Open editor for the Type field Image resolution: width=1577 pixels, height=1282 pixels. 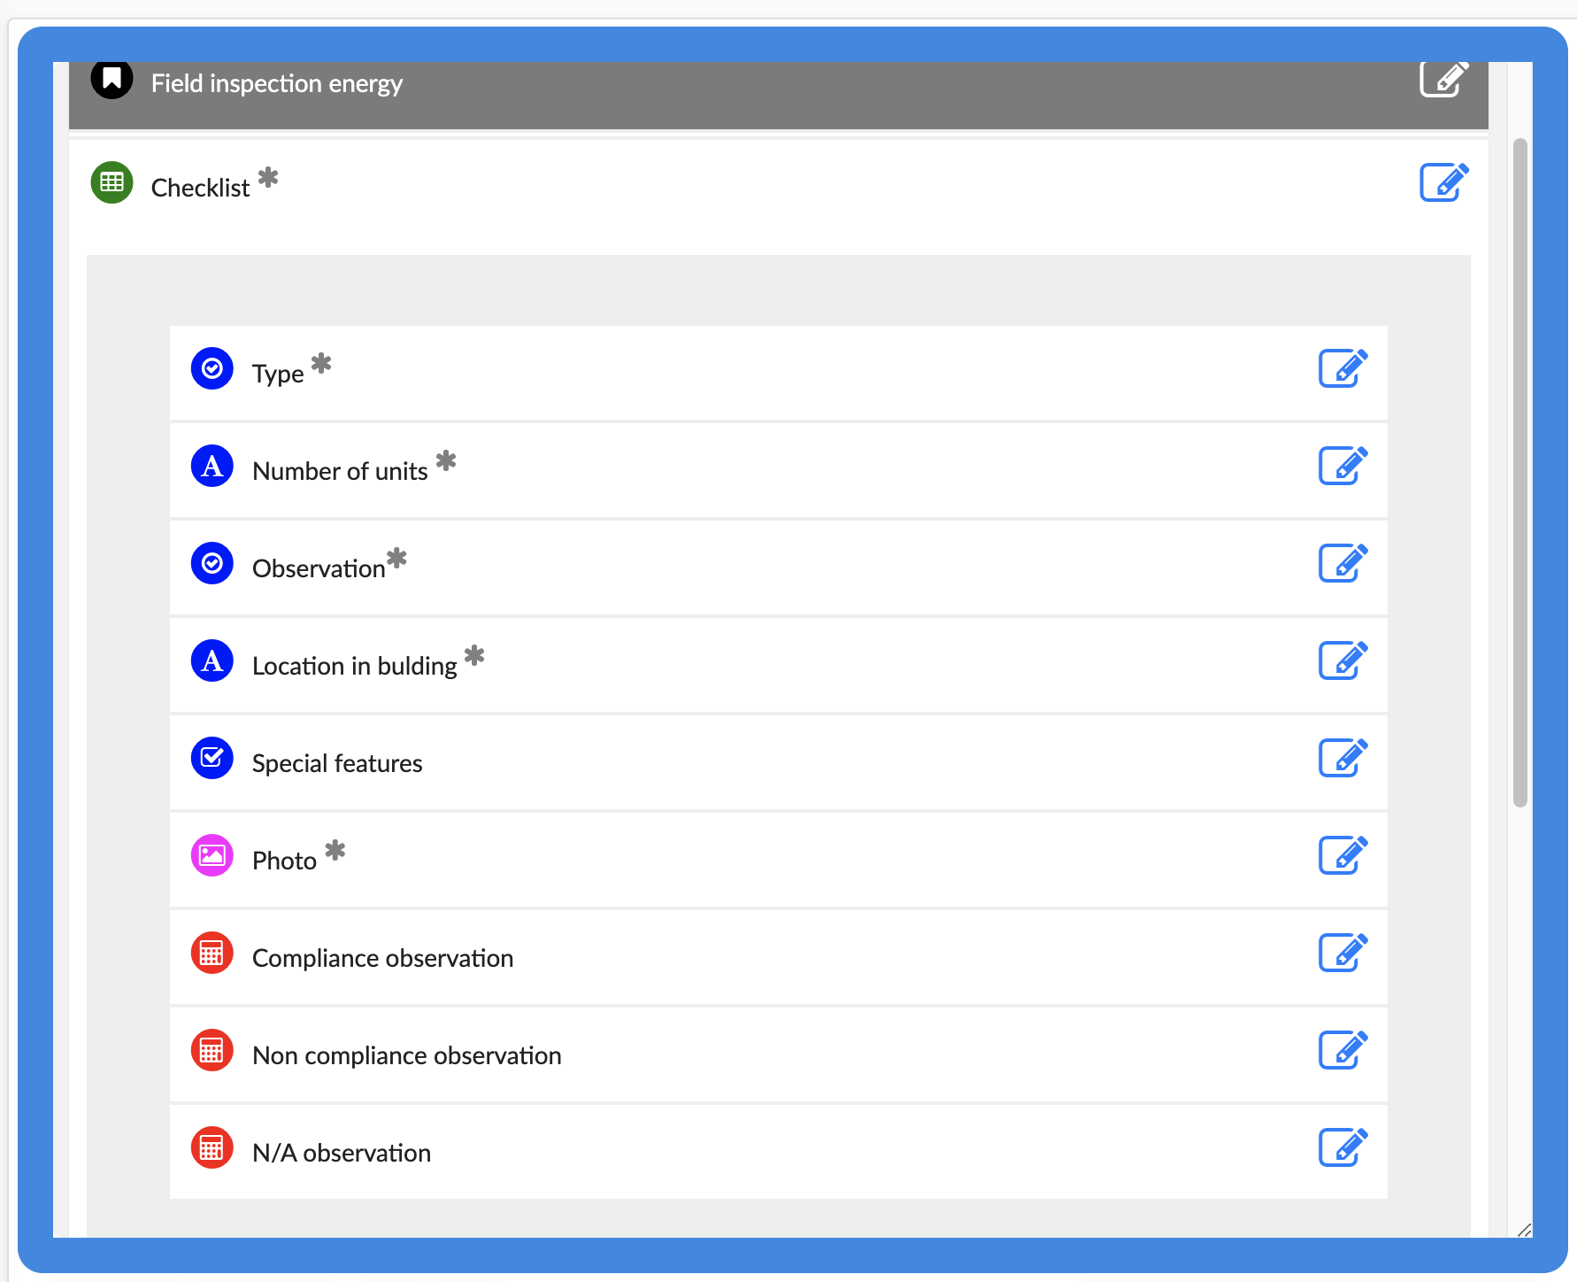pyautogui.click(x=1342, y=368)
